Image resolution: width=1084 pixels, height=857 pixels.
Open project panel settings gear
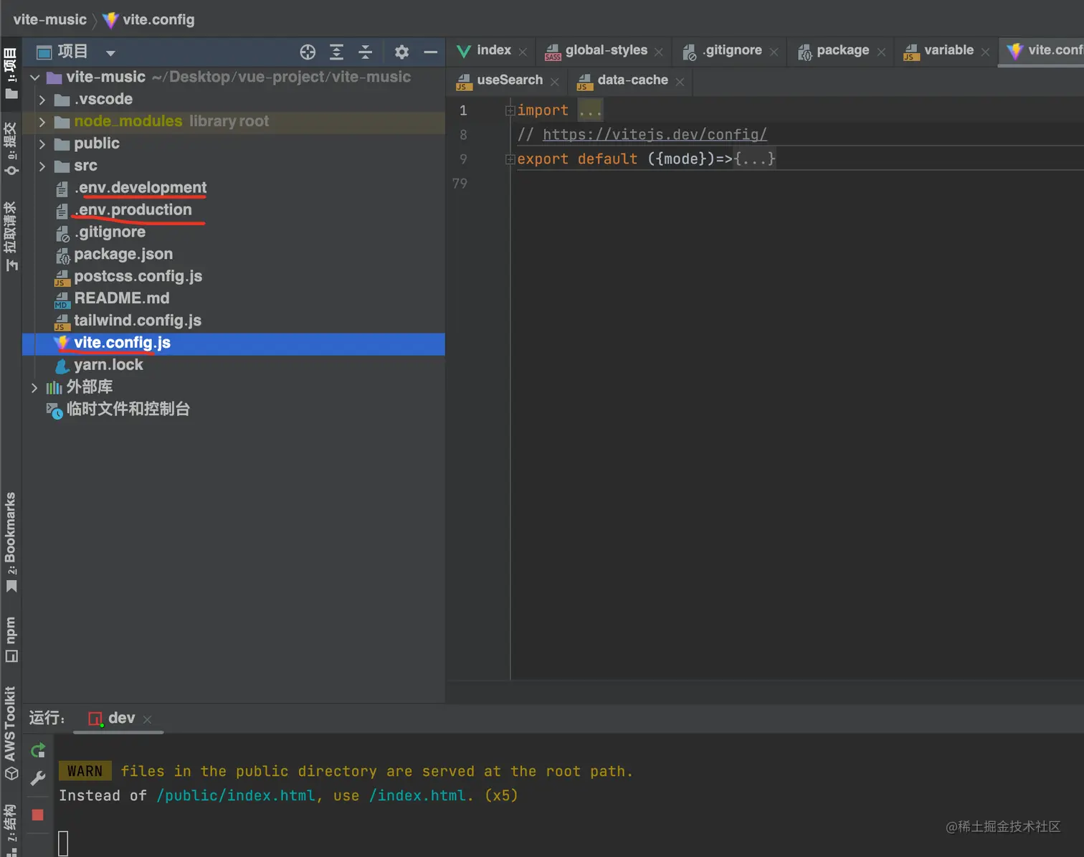point(401,52)
